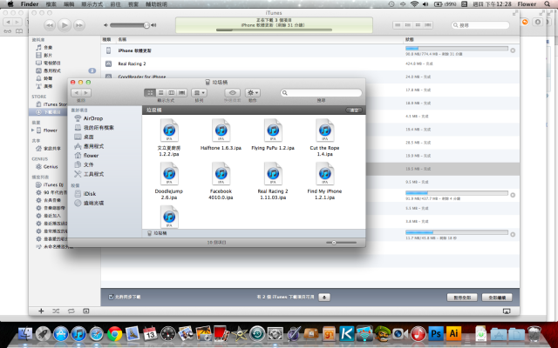Pause the iPhone 軟體更新 download
558x348 pixels.
(x=513, y=50)
